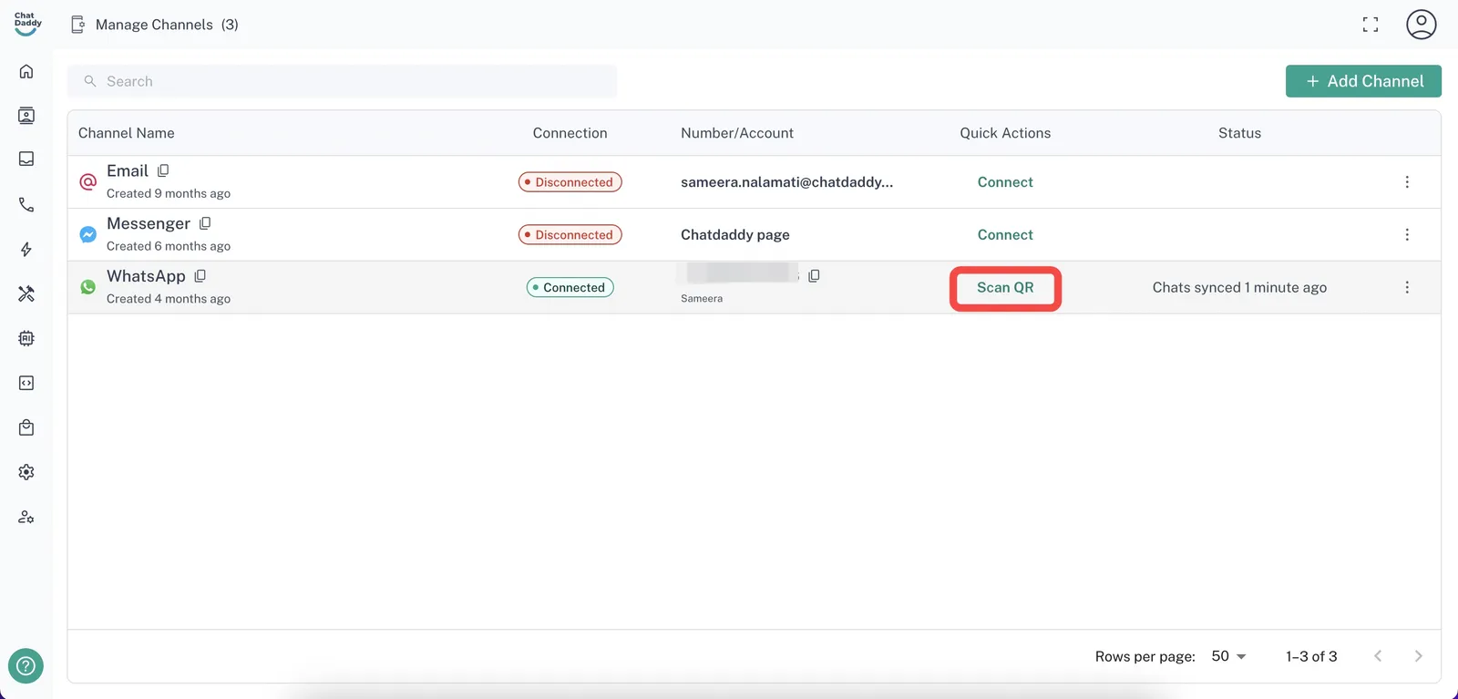Open the Email row three-dot menu
This screenshot has height=699, width=1458.
1406,182
